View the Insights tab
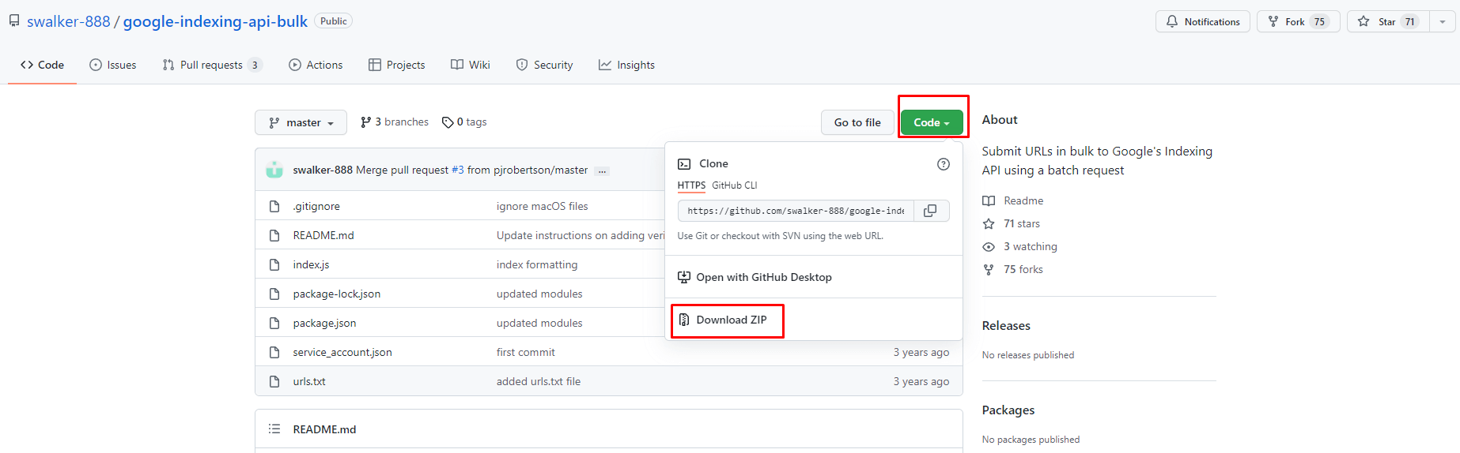The image size is (1460, 453). (627, 65)
